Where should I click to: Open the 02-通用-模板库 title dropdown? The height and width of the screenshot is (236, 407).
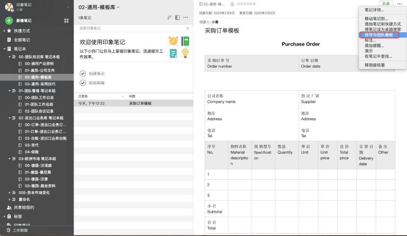coord(118,8)
